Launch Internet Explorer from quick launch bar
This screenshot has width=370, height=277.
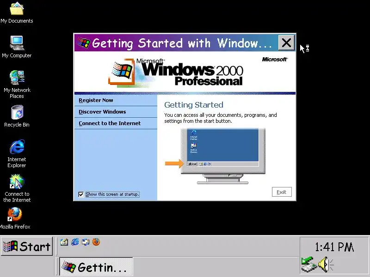click(75, 242)
